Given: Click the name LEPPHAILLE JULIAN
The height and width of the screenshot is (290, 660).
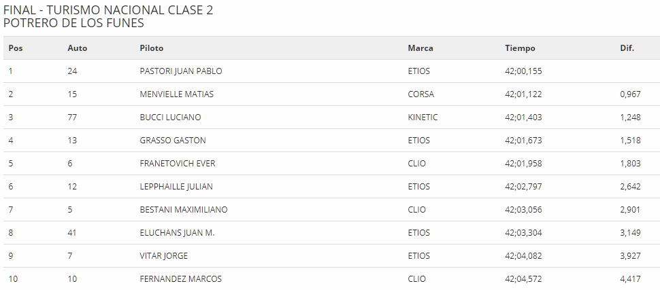Looking at the screenshot, I should [x=176, y=187].
